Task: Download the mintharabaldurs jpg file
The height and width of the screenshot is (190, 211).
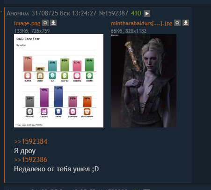Action: 186,23
